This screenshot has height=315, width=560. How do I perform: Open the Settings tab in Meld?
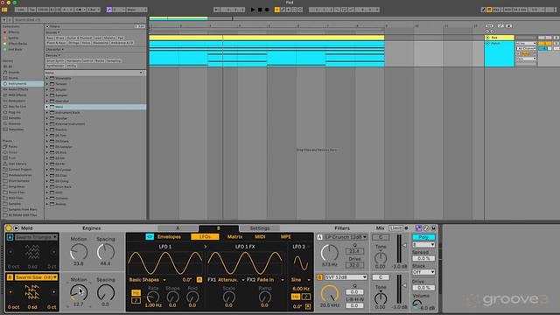point(260,228)
